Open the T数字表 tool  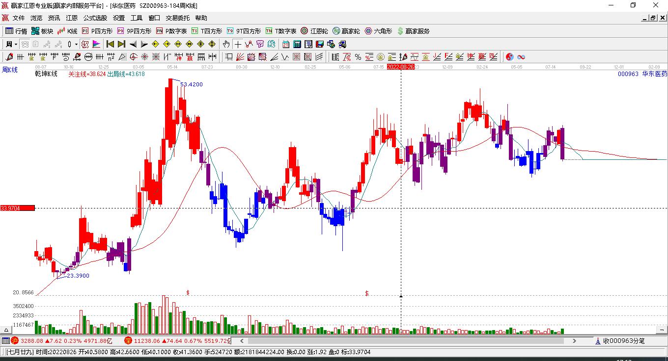[281, 31]
